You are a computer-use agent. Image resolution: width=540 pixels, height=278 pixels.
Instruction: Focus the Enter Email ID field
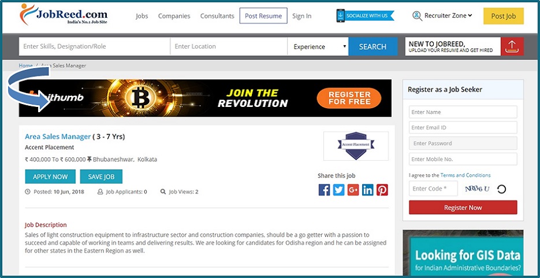[x=463, y=128]
